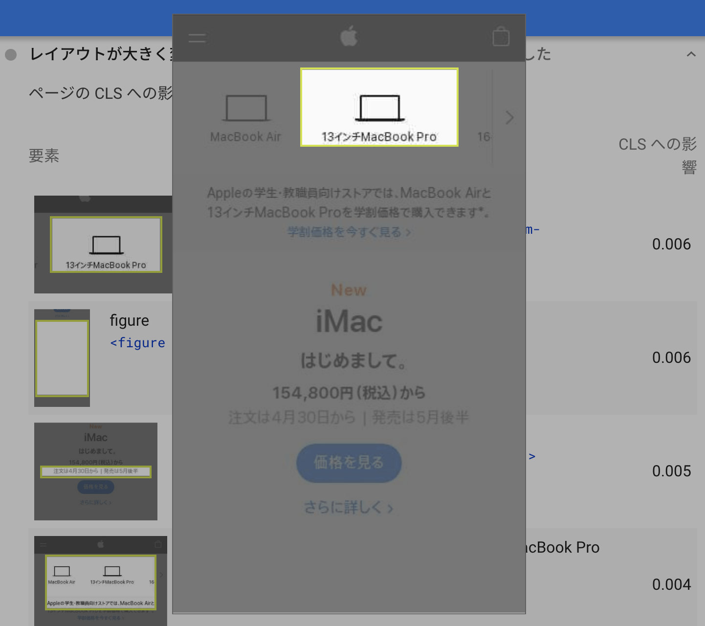Click the CLS value 0.004
The height and width of the screenshot is (626, 705).
(x=671, y=584)
